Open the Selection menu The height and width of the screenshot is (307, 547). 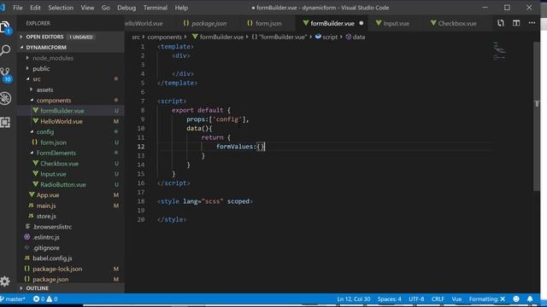tap(61, 8)
